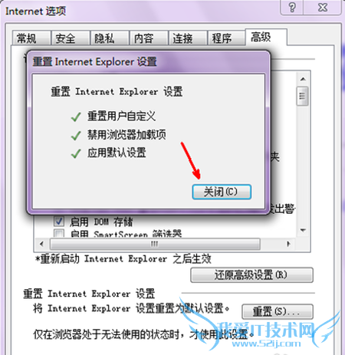This screenshot has height=355, width=345.
Task: Switch to the 安全 tab
Action: (71, 38)
